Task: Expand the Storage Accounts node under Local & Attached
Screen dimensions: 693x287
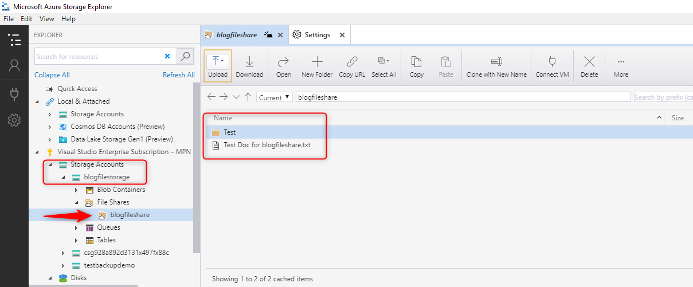Action: [50, 114]
